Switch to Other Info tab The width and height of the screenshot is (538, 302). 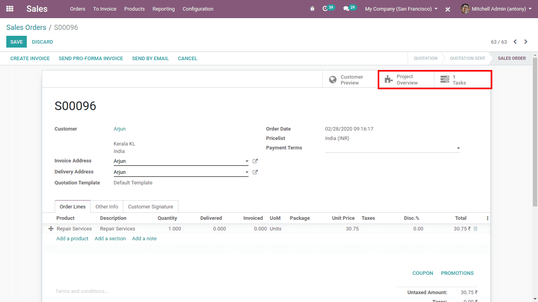click(107, 206)
